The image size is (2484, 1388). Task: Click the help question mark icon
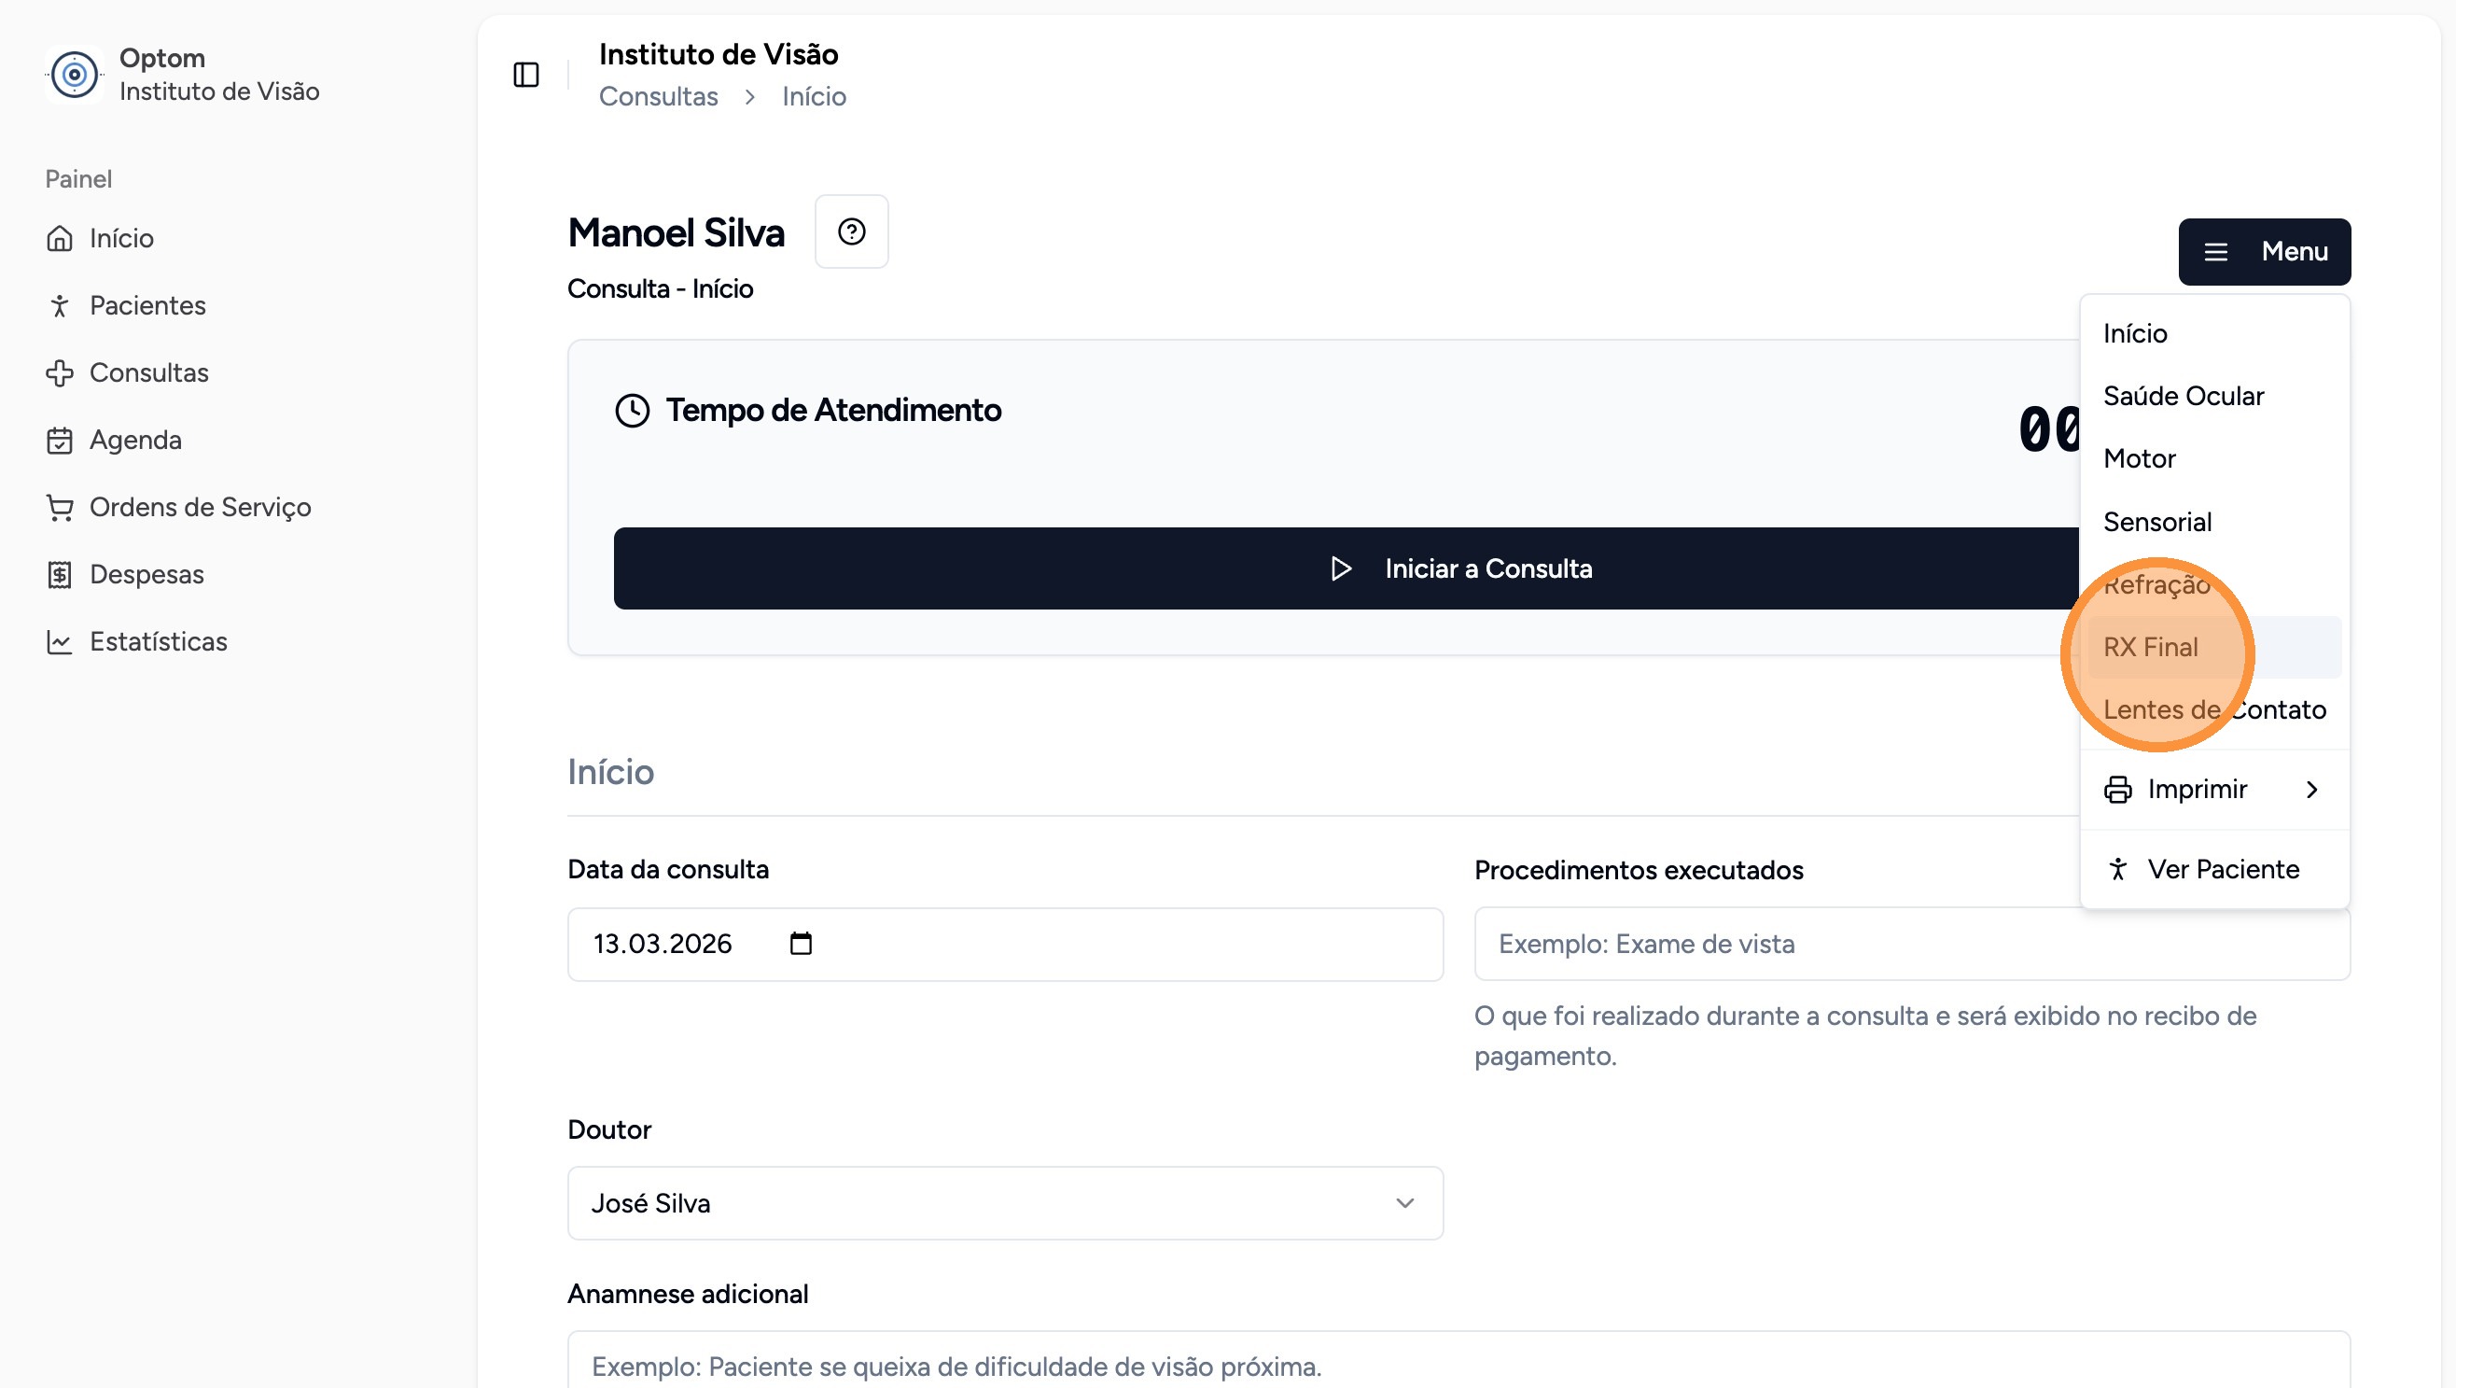coord(850,231)
